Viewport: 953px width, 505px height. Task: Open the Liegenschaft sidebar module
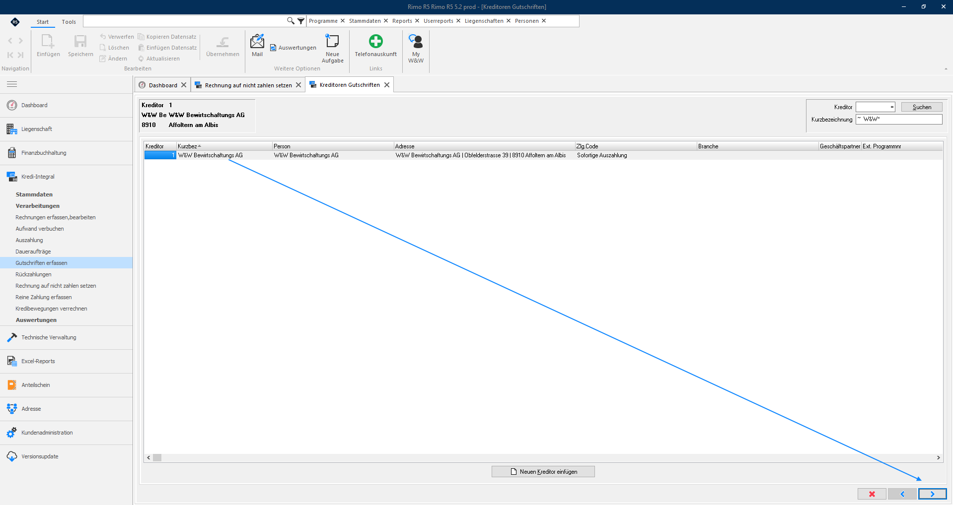pyautogui.click(x=67, y=129)
